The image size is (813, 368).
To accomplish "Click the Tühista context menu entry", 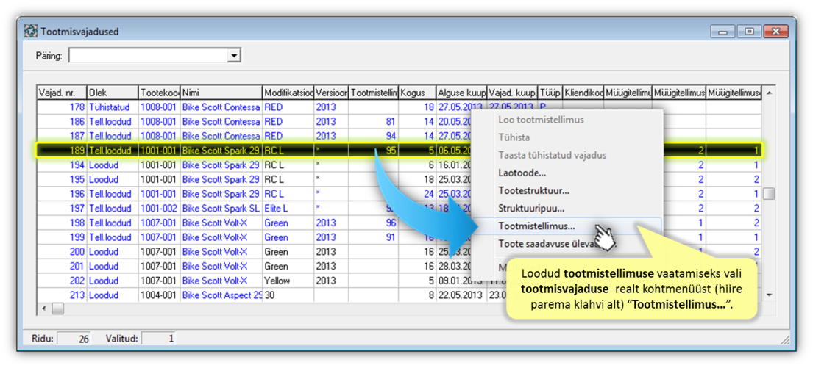I will 514,137.
